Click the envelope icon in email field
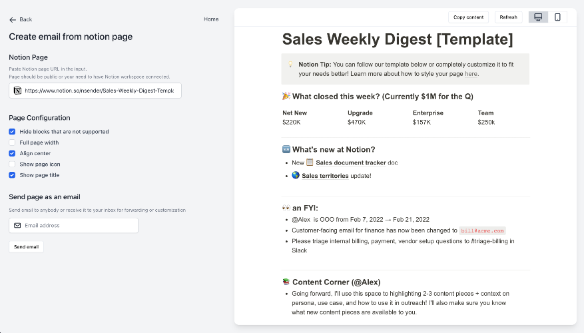The image size is (584, 333). (17, 226)
